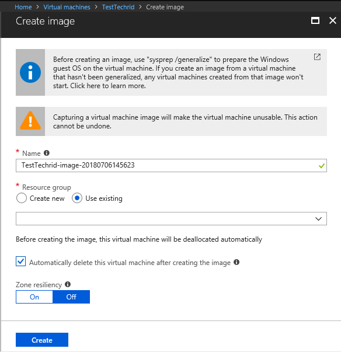Image resolution: width=341 pixels, height=352 pixels.
Task: Open the TestTechrid breadcrumb link
Action: click(118, 7)
